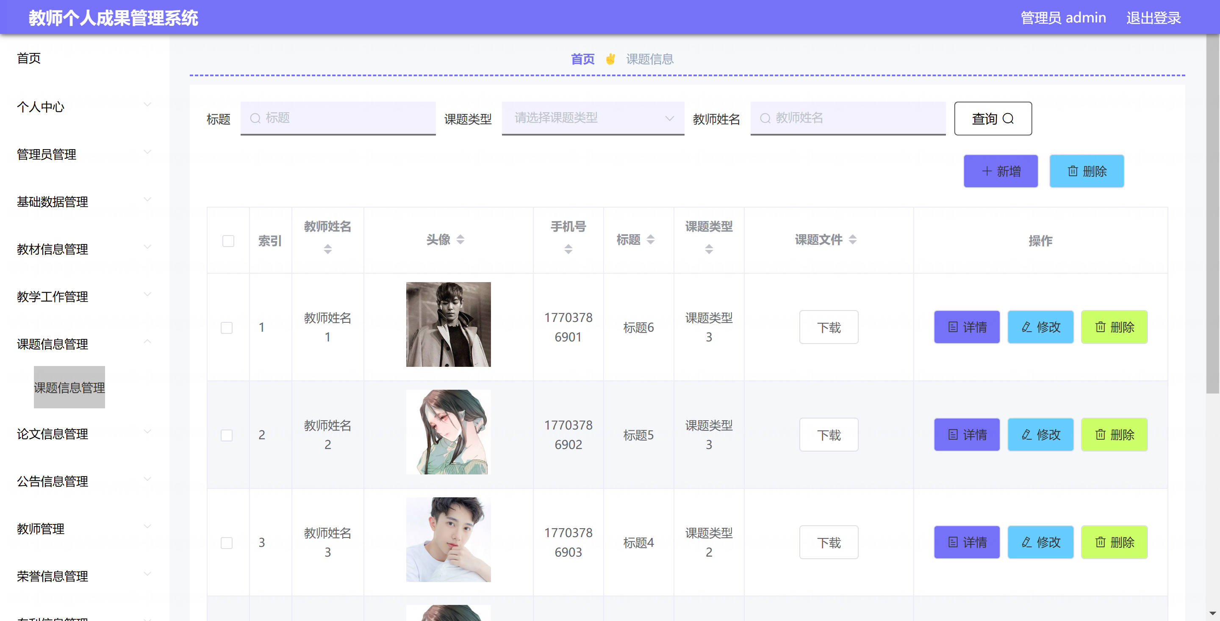The image size is (1220, 621).
Task: Click the magnifier icon in 查询 button
Action: coord(1008,119)
